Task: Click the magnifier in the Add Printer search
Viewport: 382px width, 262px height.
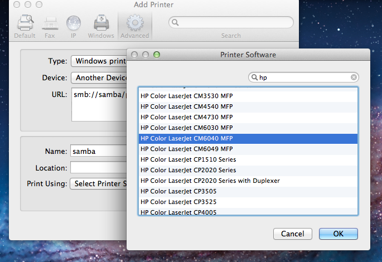Action: pyautogui.click(x=175, y=22)
